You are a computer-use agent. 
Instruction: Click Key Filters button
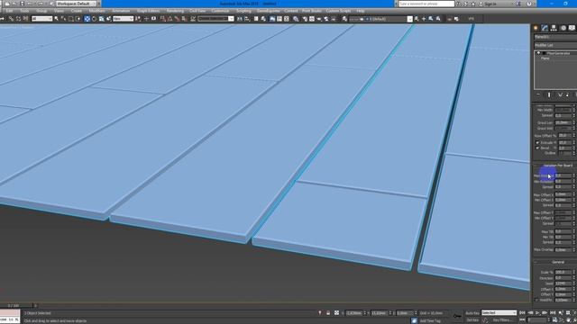click(502, 320)
